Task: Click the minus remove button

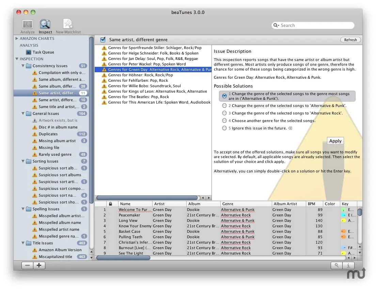Action: pyautogui.click(x=27, y=265)
